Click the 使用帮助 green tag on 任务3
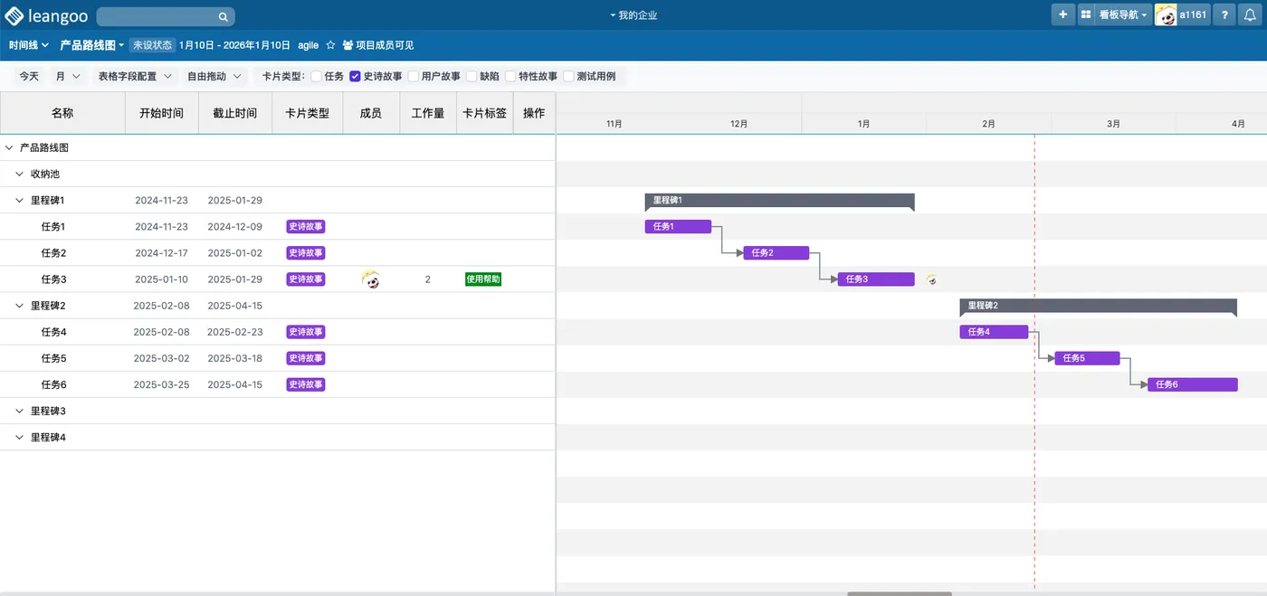This screenshot has height=596, width=1267. (483, 279)
